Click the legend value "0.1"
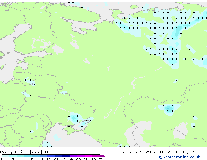The image size is (207, 160). coord(4,159)
